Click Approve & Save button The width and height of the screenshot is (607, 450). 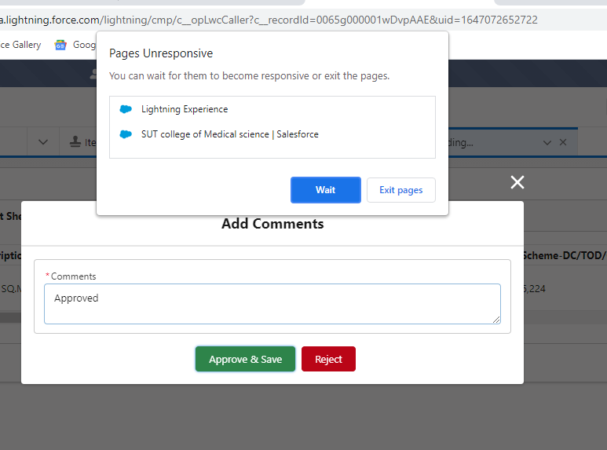245,359
